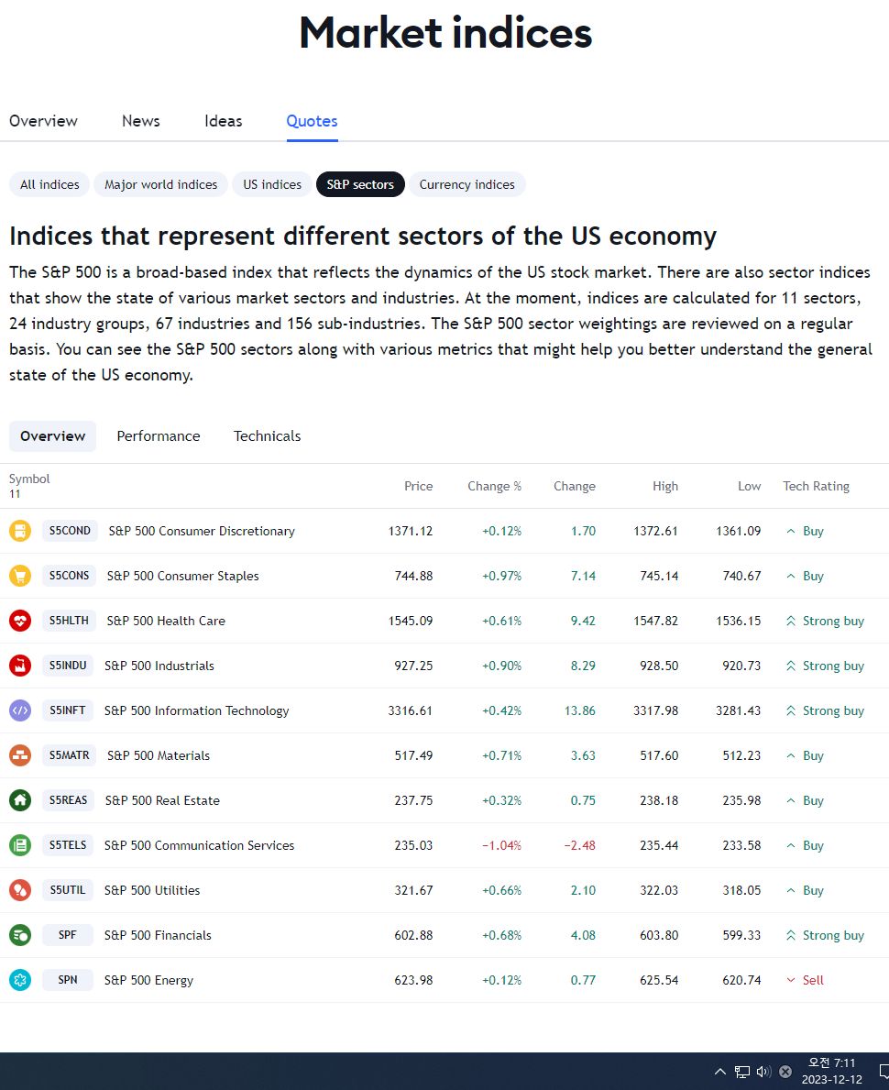Viewport: 889px width, 1090px height.
Task: Click the volume speaker tray icon
Action: pyautogui.click(x=763, y=1072)
